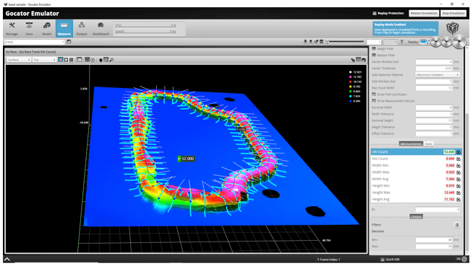Click the link views icon in viewer
This screenshot has height=266, width=473.
pyautogui.click(x=353, y=60)
